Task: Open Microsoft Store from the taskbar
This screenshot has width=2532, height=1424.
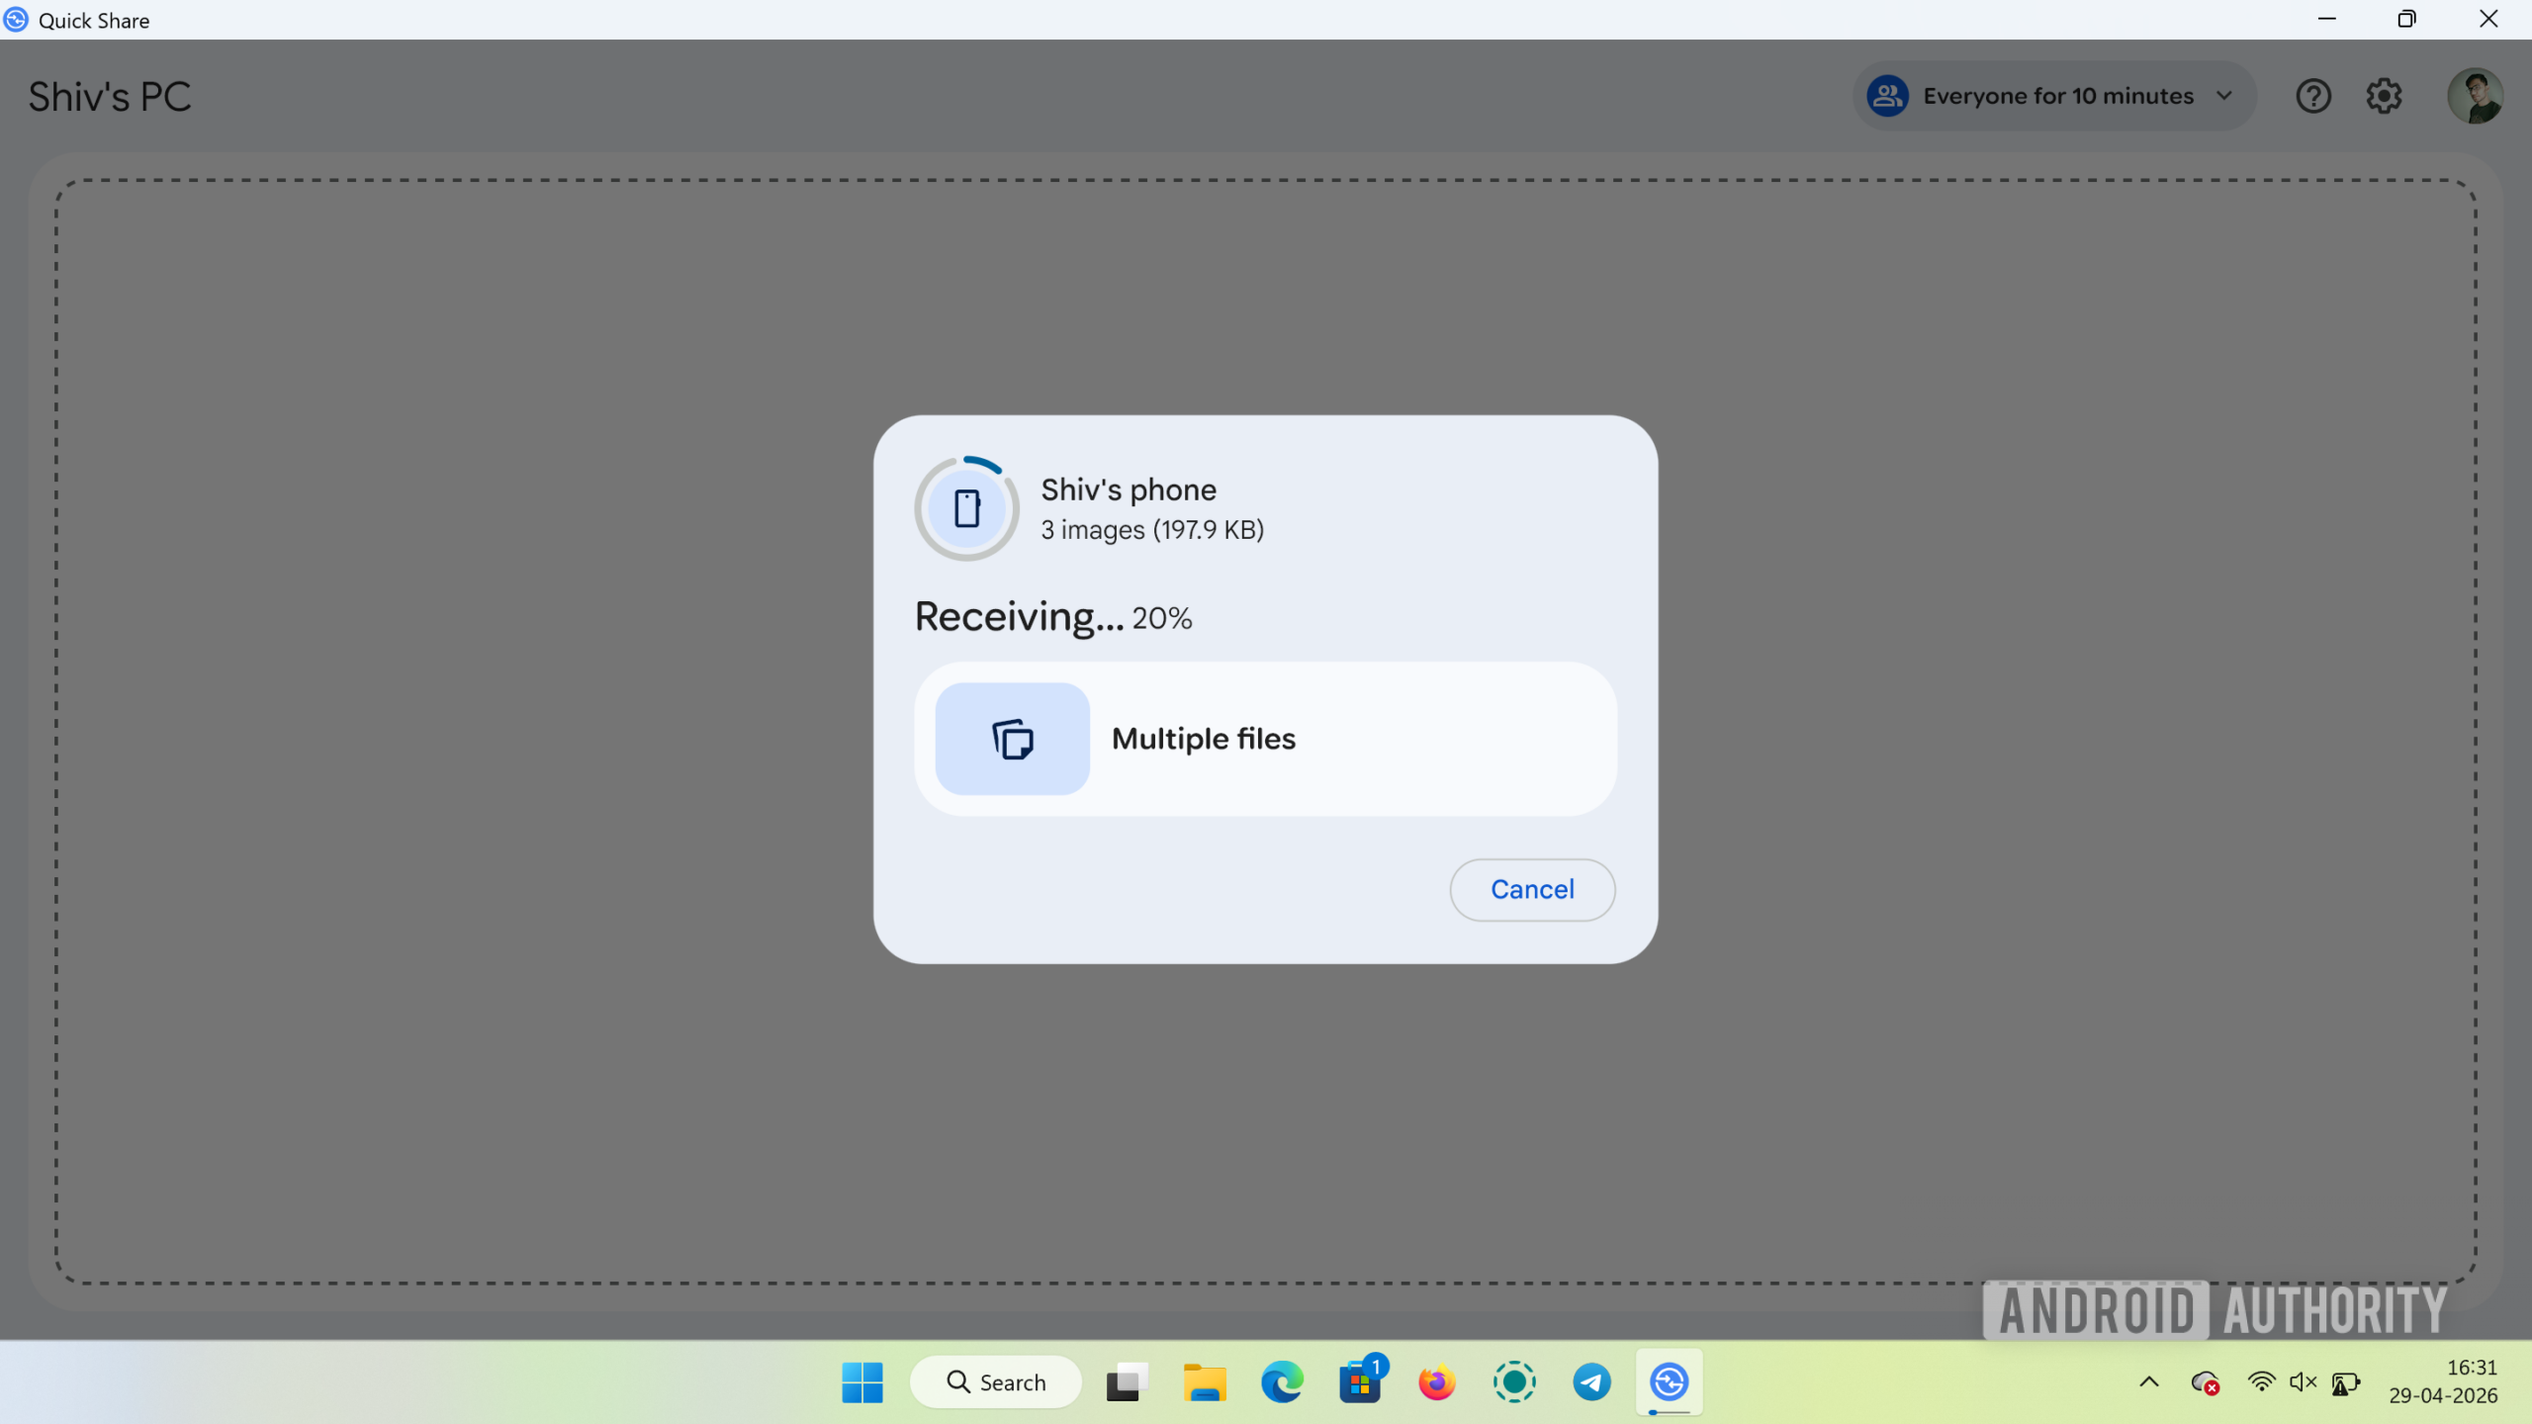Action: (1360, 1381)
